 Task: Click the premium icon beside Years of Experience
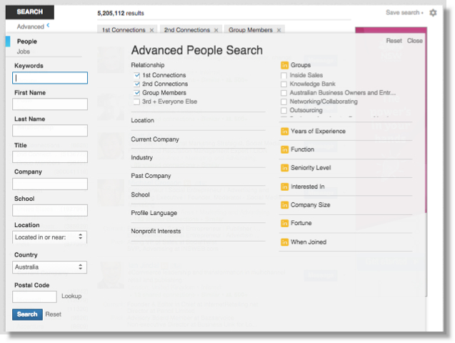click(285, 131)
